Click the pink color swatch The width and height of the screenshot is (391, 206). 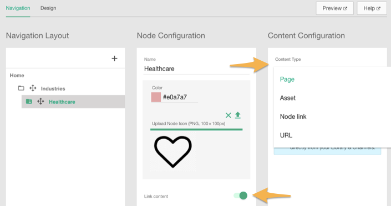[156, 97]
